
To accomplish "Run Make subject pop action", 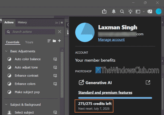I will tap(27, 92).
